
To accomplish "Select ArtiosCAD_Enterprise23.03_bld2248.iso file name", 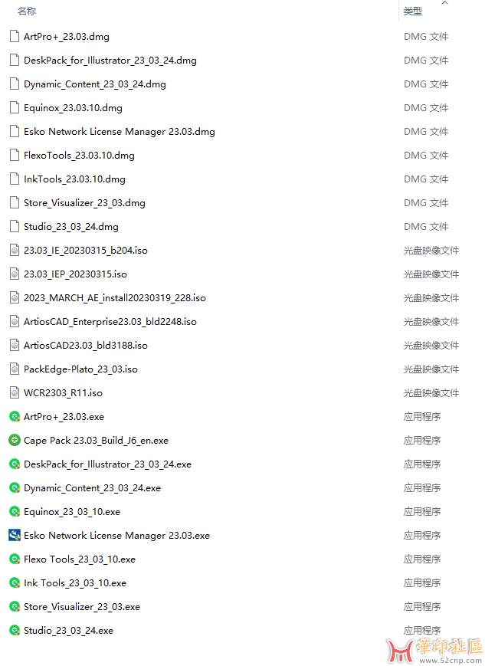I will pos(110,322).
